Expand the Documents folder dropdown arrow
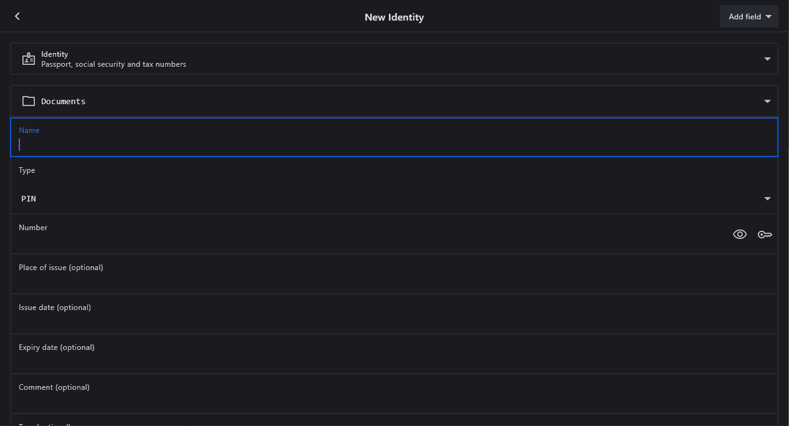 pos(767,102)
